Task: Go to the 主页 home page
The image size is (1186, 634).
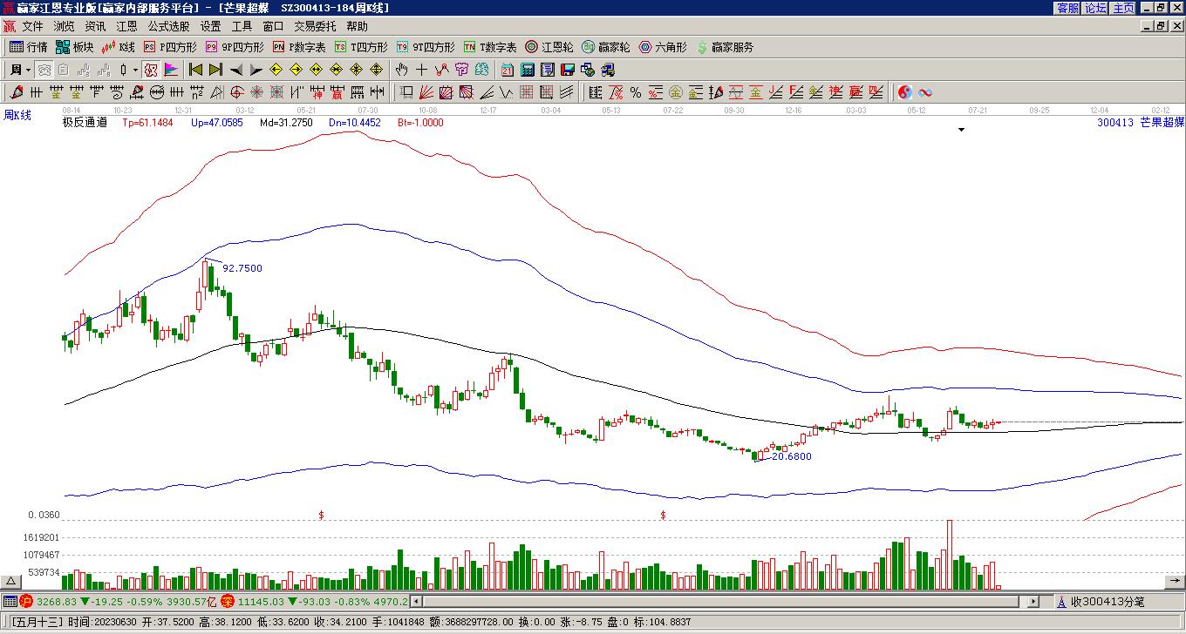Action: point(1123,8)
